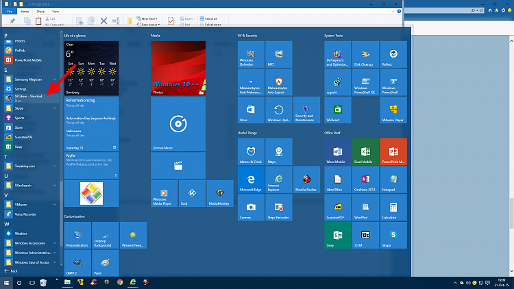Open the 7zFM tile
The image size is (514, 289).
click(365, 236)
